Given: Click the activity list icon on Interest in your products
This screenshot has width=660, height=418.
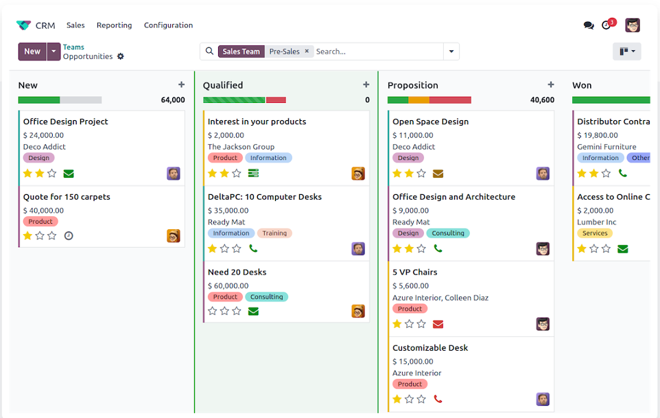Looking at the screenshot, I should 253,174.
